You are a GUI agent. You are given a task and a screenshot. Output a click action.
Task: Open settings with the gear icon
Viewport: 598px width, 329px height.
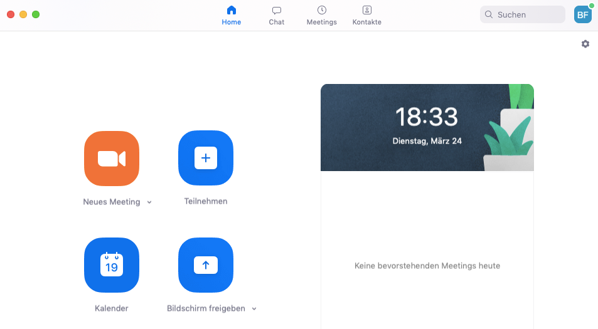click(x=585, y=44)
